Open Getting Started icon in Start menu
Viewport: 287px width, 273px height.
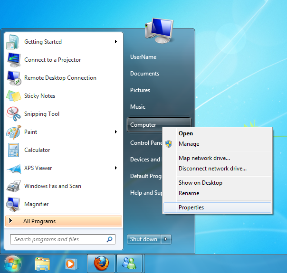tap(13, 42)
